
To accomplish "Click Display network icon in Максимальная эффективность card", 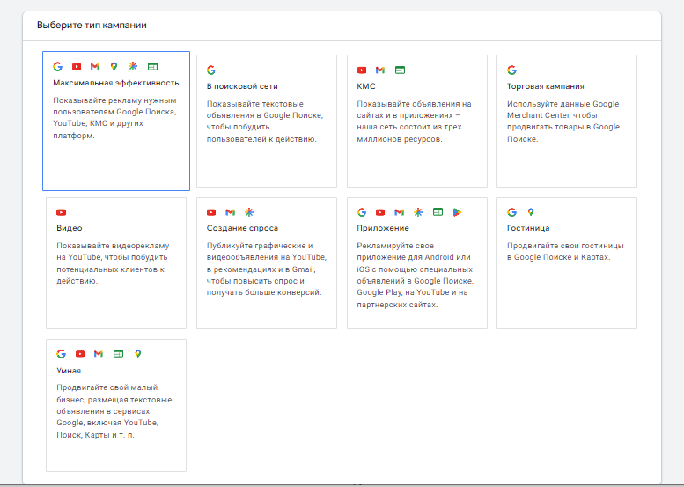I will tap(152, 66).
